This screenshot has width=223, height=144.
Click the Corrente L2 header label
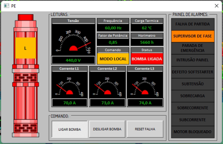(x=107, y=69)
